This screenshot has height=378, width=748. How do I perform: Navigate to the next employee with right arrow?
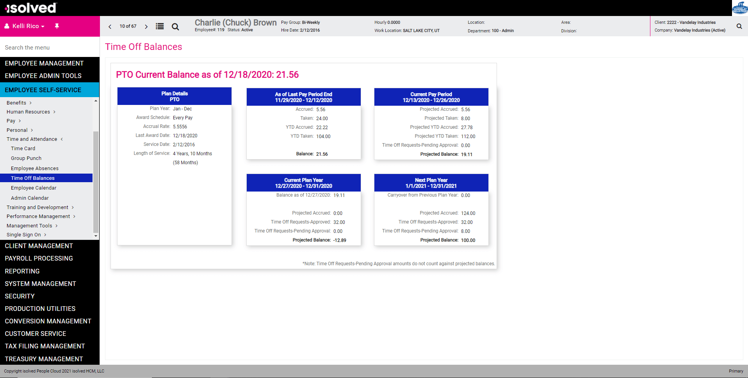click(x=146, y=26)
